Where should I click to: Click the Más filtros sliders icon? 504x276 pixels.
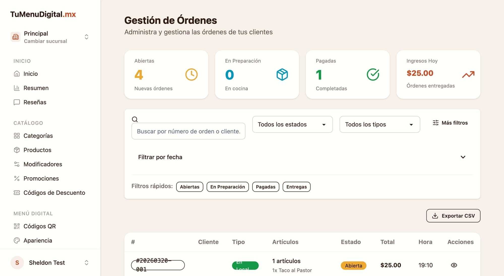(x=435, y=123)
